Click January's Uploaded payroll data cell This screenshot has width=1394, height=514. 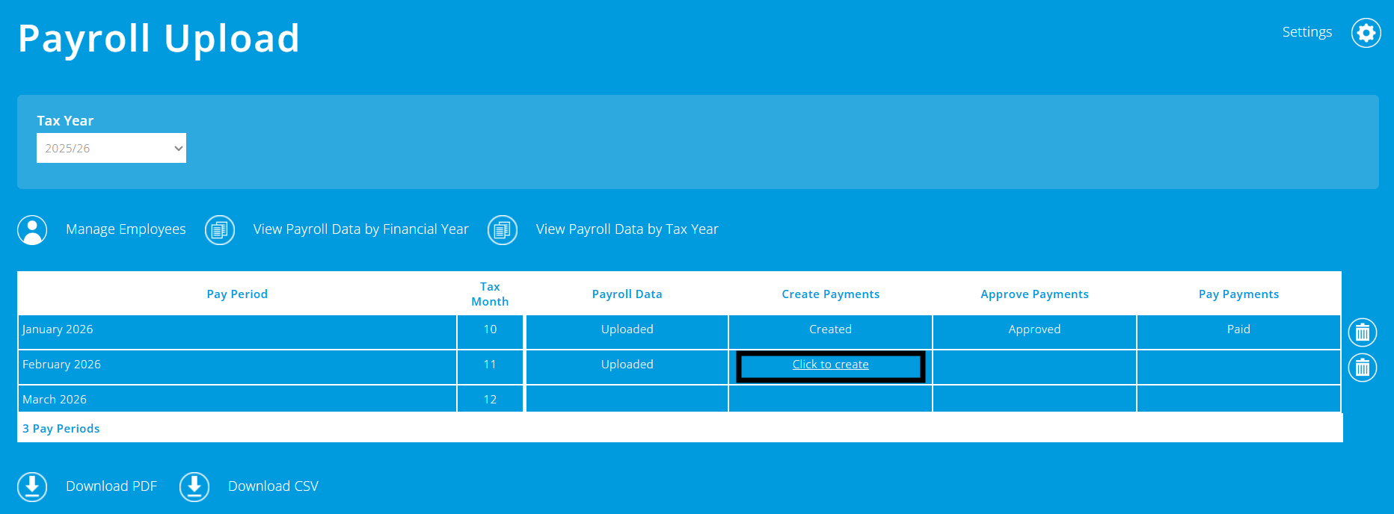click(x=627, y=332)
